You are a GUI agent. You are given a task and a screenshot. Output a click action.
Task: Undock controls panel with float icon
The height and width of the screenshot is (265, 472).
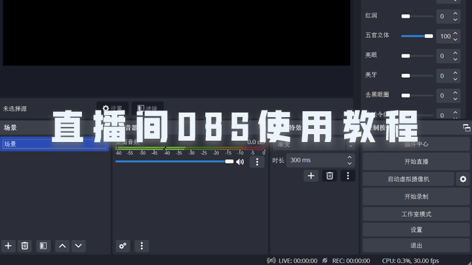click(467, 128)
